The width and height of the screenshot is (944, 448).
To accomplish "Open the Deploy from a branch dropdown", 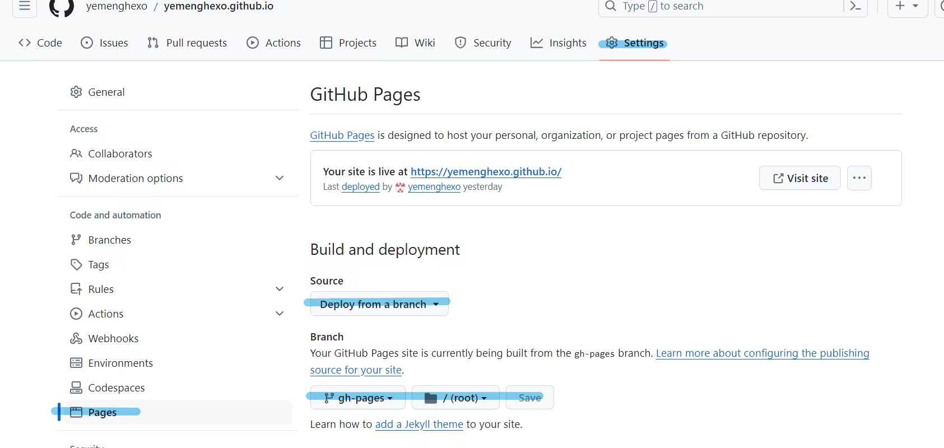I will (x=379, y=304).
